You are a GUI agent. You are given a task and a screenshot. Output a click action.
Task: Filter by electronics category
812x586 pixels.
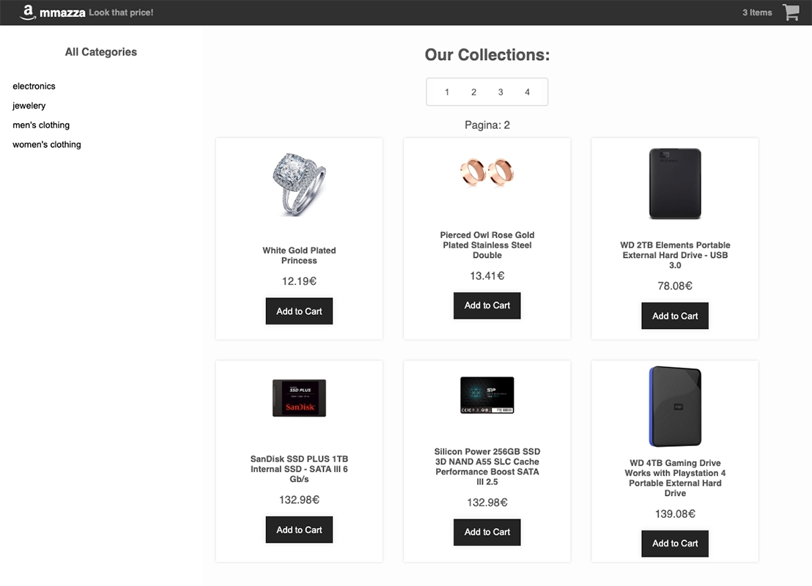point(34,86)
